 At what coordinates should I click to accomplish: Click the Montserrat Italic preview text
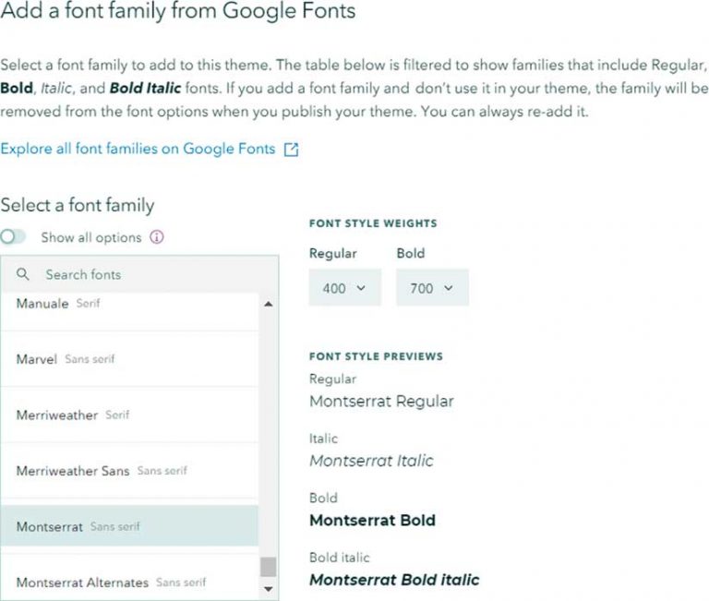pos(371,461)
